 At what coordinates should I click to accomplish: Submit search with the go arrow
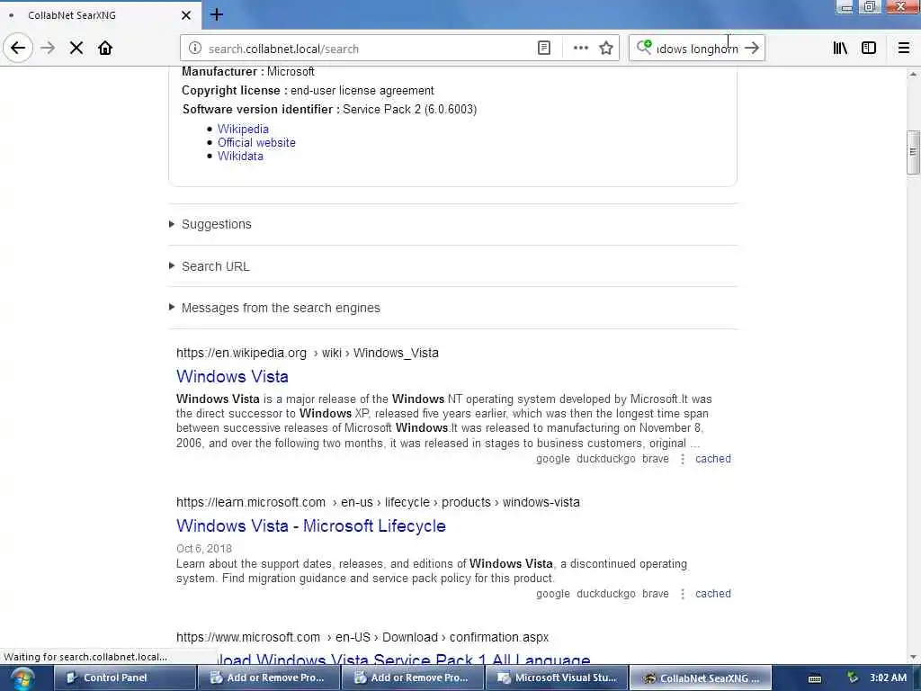click(752, 49)
